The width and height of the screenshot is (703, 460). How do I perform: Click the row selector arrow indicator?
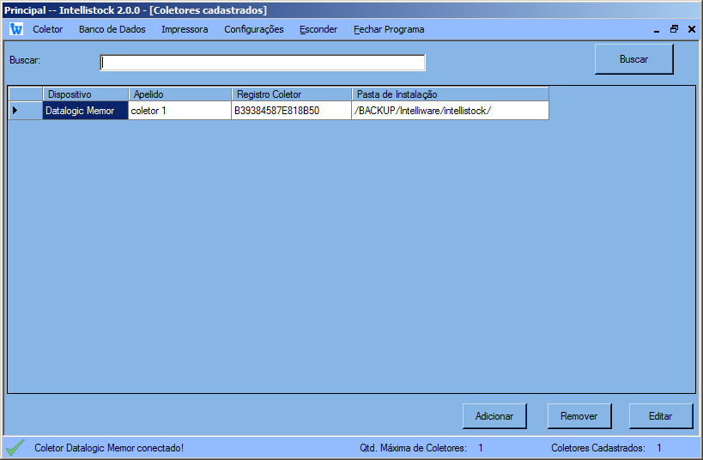coord(15,111)
